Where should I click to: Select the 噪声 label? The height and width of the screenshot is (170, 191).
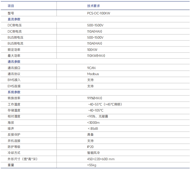point(11,129)
